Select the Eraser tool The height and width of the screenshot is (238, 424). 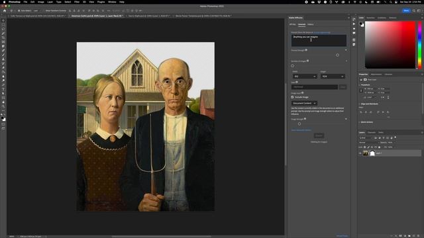click(x=3, y=67)
